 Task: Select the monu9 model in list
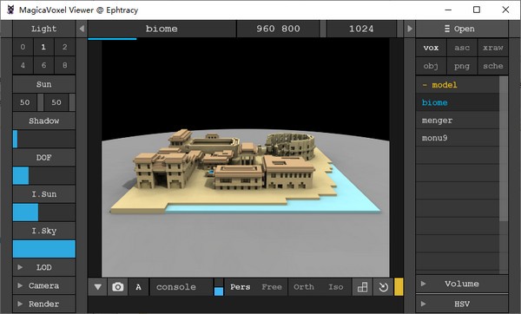coord(458,138)
